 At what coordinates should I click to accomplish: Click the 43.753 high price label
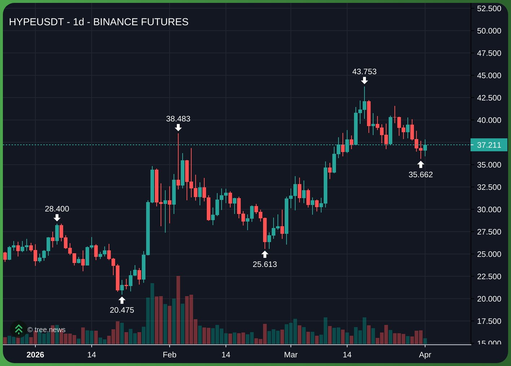coord(364,72)
